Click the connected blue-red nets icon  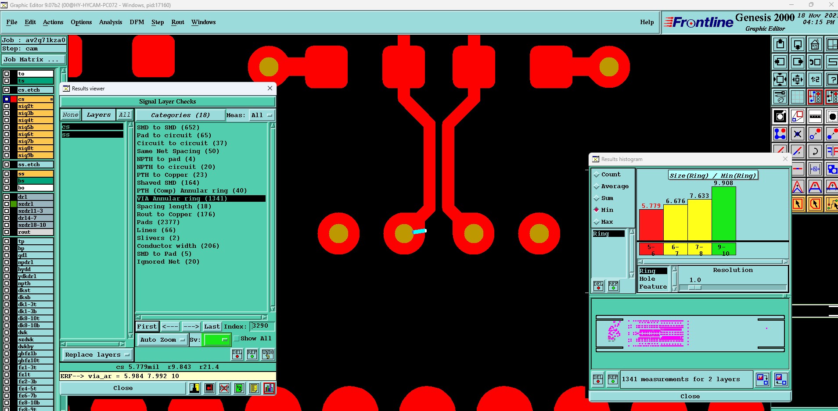click(x=780, y=134)
